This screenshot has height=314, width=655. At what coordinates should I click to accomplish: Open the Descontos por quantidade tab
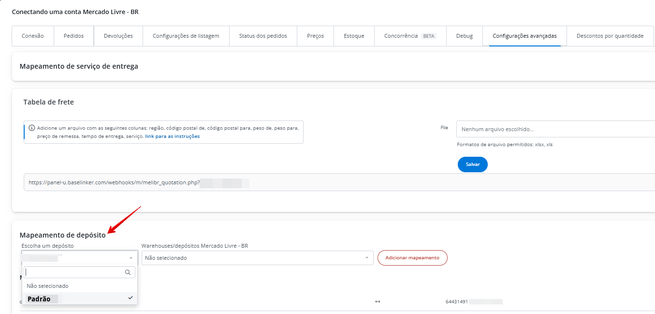pos(610,36)
